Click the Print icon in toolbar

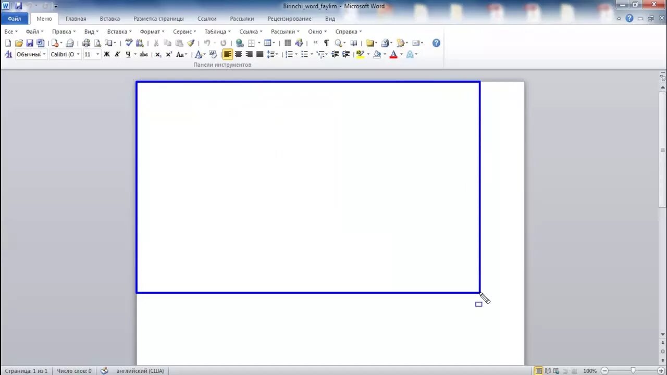pyautogui.click(x=86, y=43)
